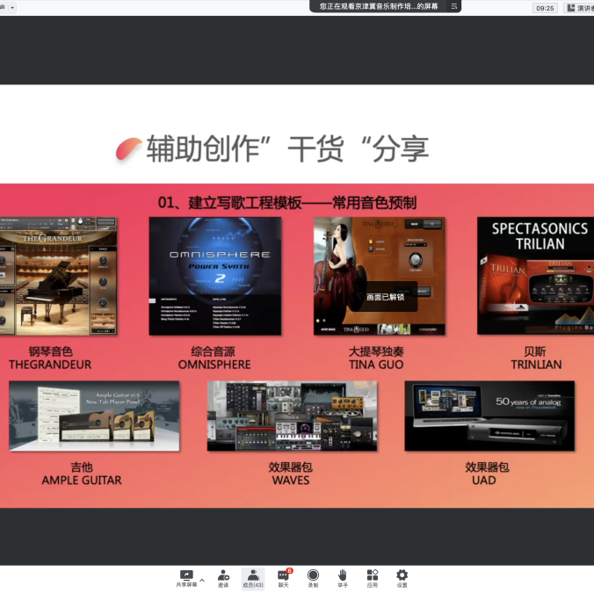Click the 效果器包 WAVES caption
Image resolution: width=594 pixels, height=593 pixels.
click(x=291, y=474)
